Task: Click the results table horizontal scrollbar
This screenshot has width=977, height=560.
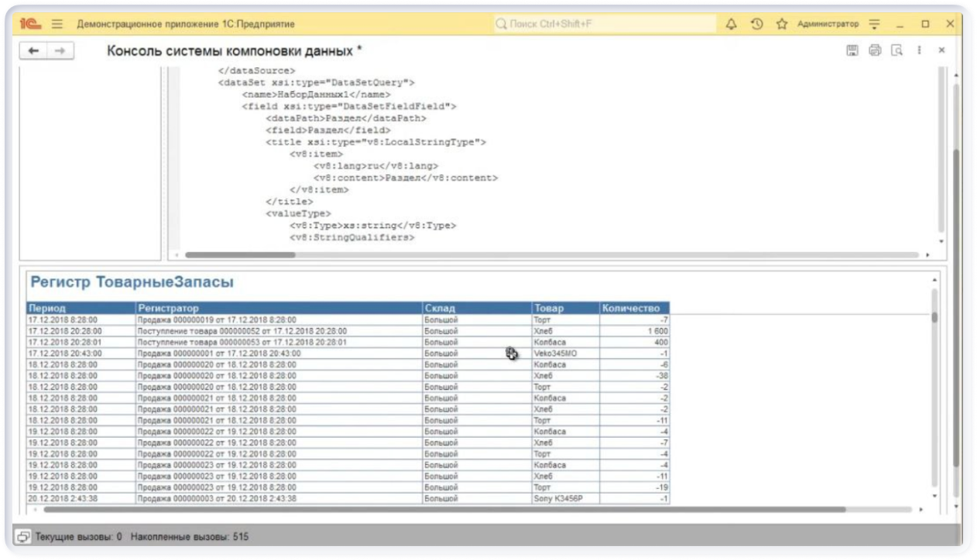Action: click(441, 510)
